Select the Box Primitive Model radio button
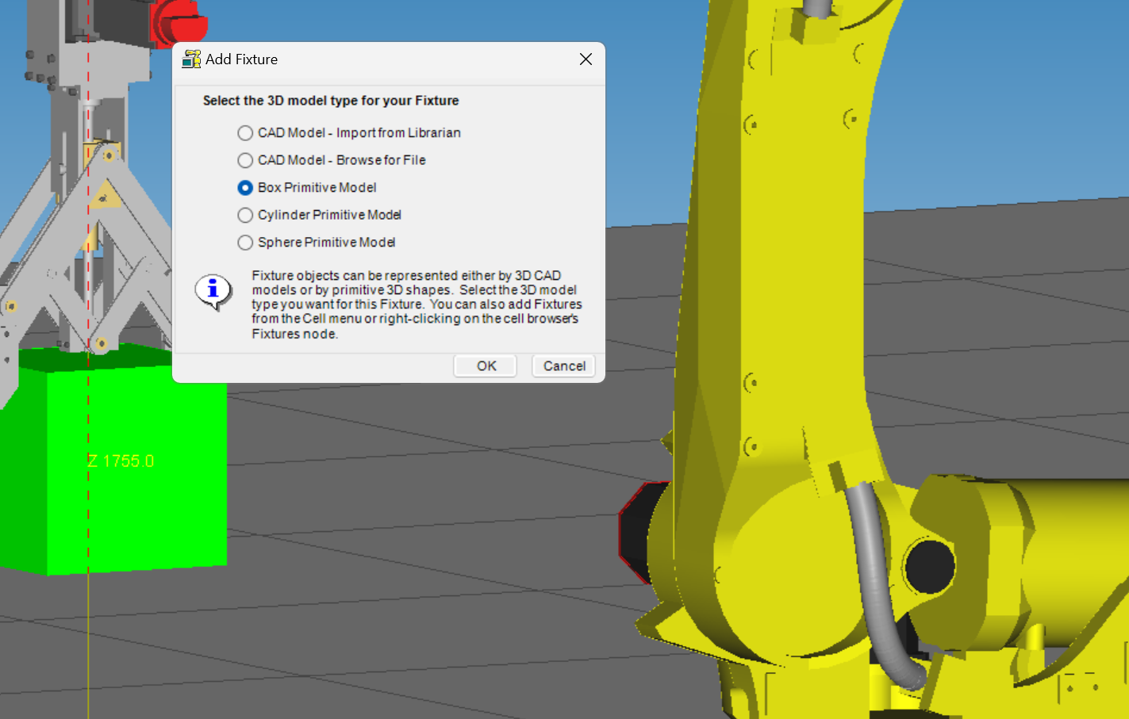The height and width of the screenshot is (719, 1129). tap(246, 188)
